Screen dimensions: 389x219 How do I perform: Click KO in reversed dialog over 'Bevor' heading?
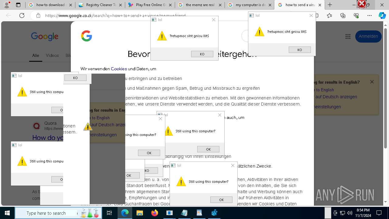(202, 54)
